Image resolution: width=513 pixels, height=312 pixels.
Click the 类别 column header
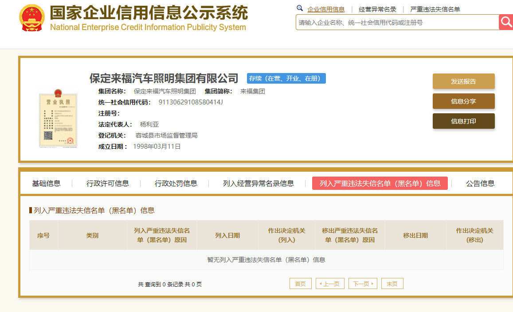click(x=92, y=235)
